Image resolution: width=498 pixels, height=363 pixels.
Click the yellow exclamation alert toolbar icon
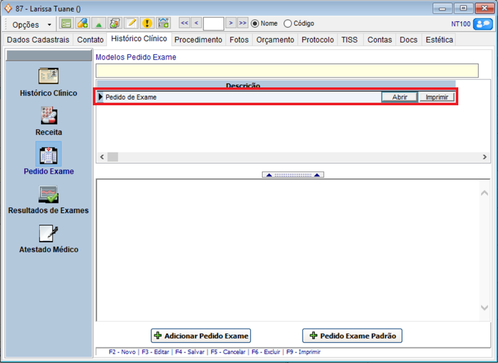click(147, 24)
